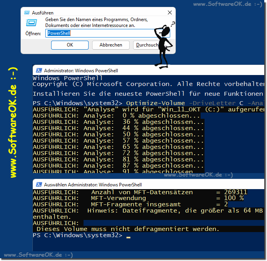Click the large Run program icon
This screenshot has width=267, height=261.
click(31, 23)
